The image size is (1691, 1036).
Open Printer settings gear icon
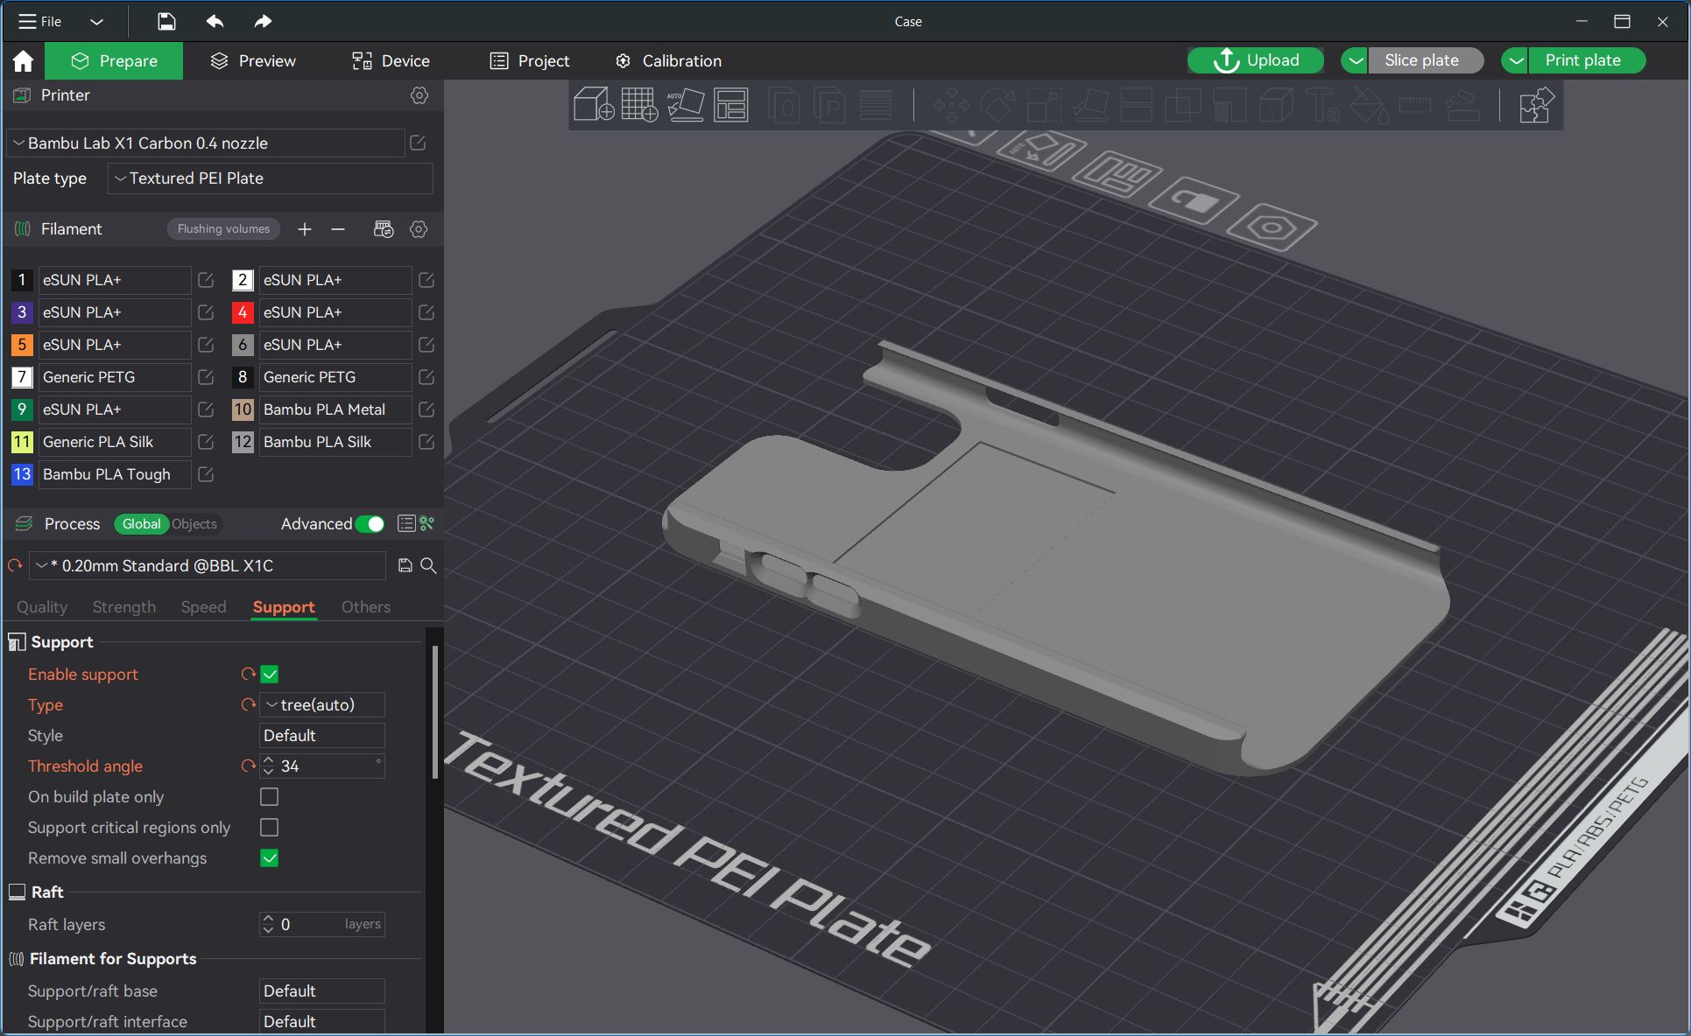(419, 95)
